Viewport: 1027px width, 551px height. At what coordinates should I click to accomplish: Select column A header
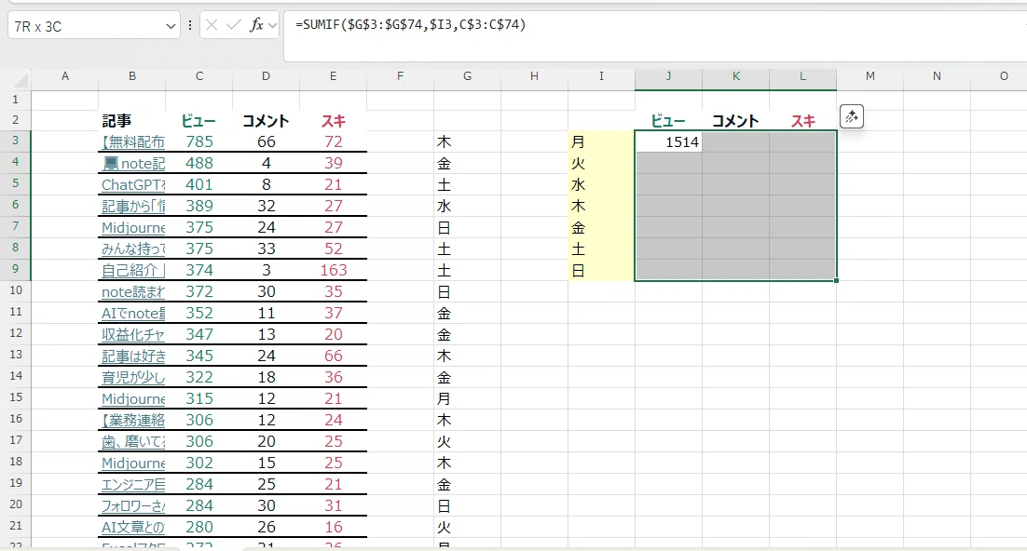click(x=65, y=76)
